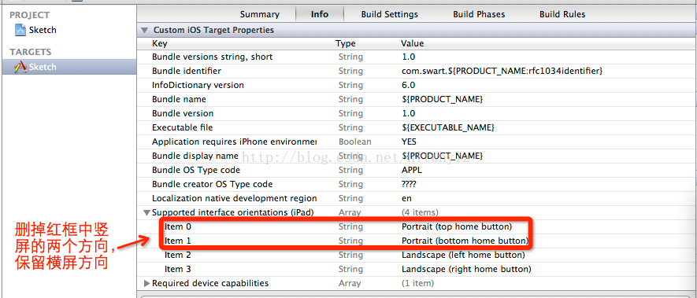
Task: Switch to the Build Rules tab
Action: click(562, 14)
